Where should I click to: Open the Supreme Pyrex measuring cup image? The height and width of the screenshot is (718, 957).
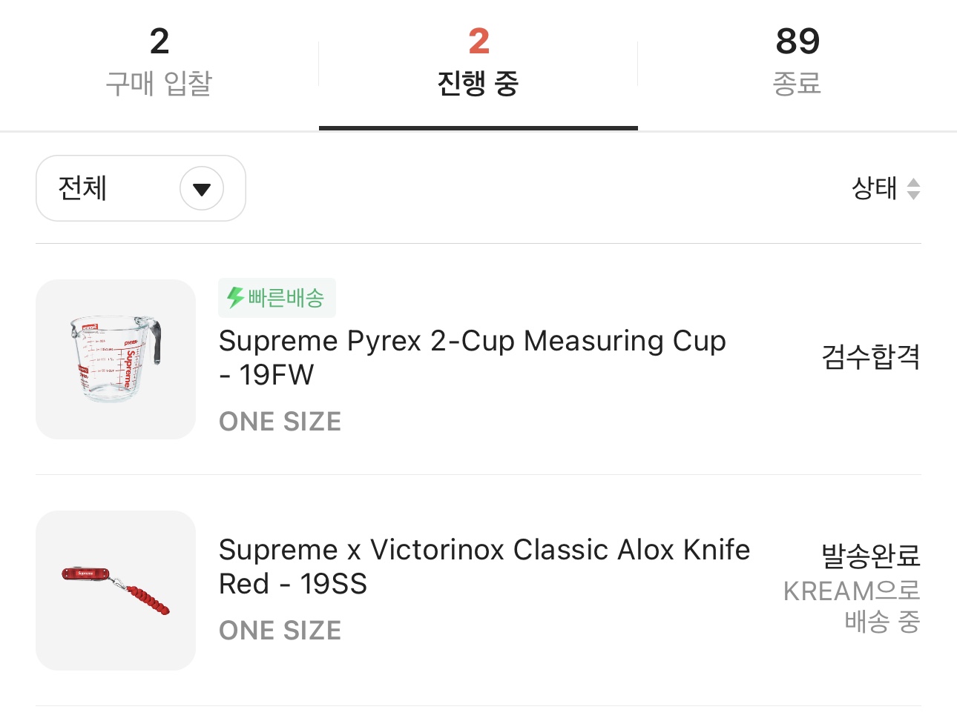(116, 359)
